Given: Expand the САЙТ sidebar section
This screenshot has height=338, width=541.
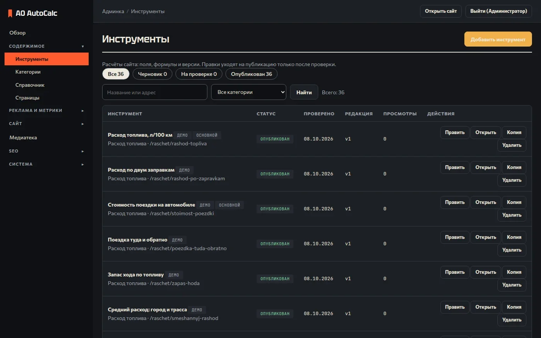Looking at the screenshot, I should (x=46, y=124).
